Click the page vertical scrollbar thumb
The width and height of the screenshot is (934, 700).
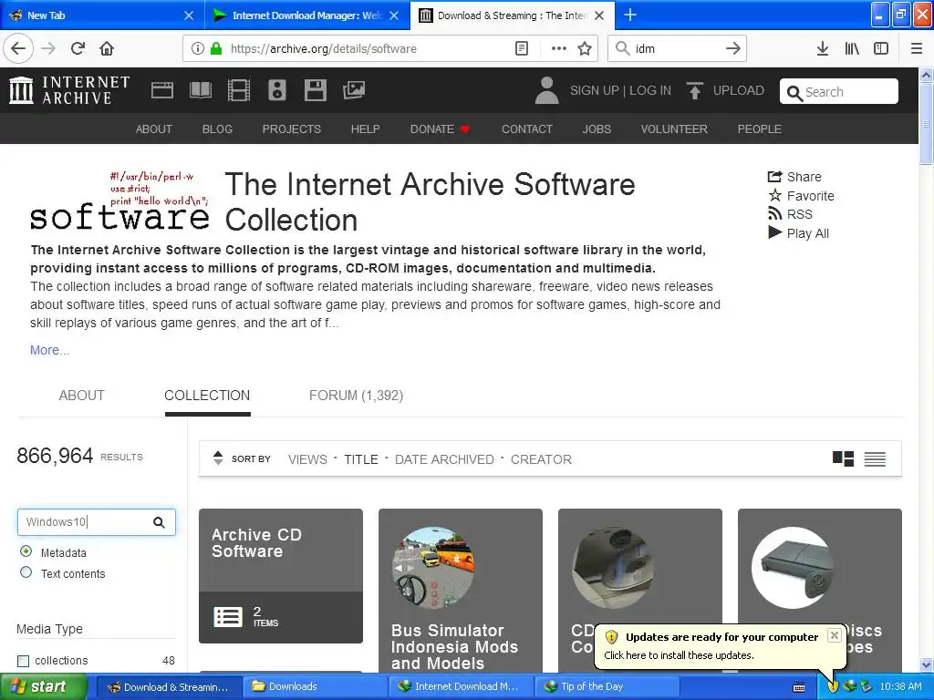coord(926,123)
